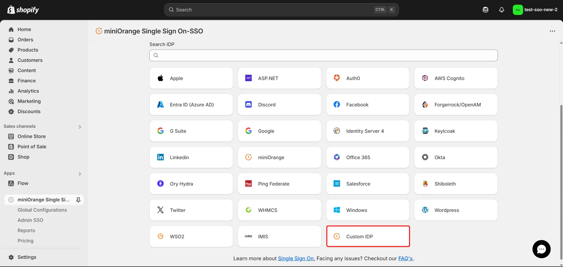Choose the AWS Cognito icon

point(425,78)
